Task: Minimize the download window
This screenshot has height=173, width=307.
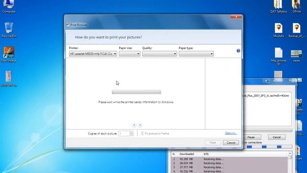Action: click(x=274, y=80)
